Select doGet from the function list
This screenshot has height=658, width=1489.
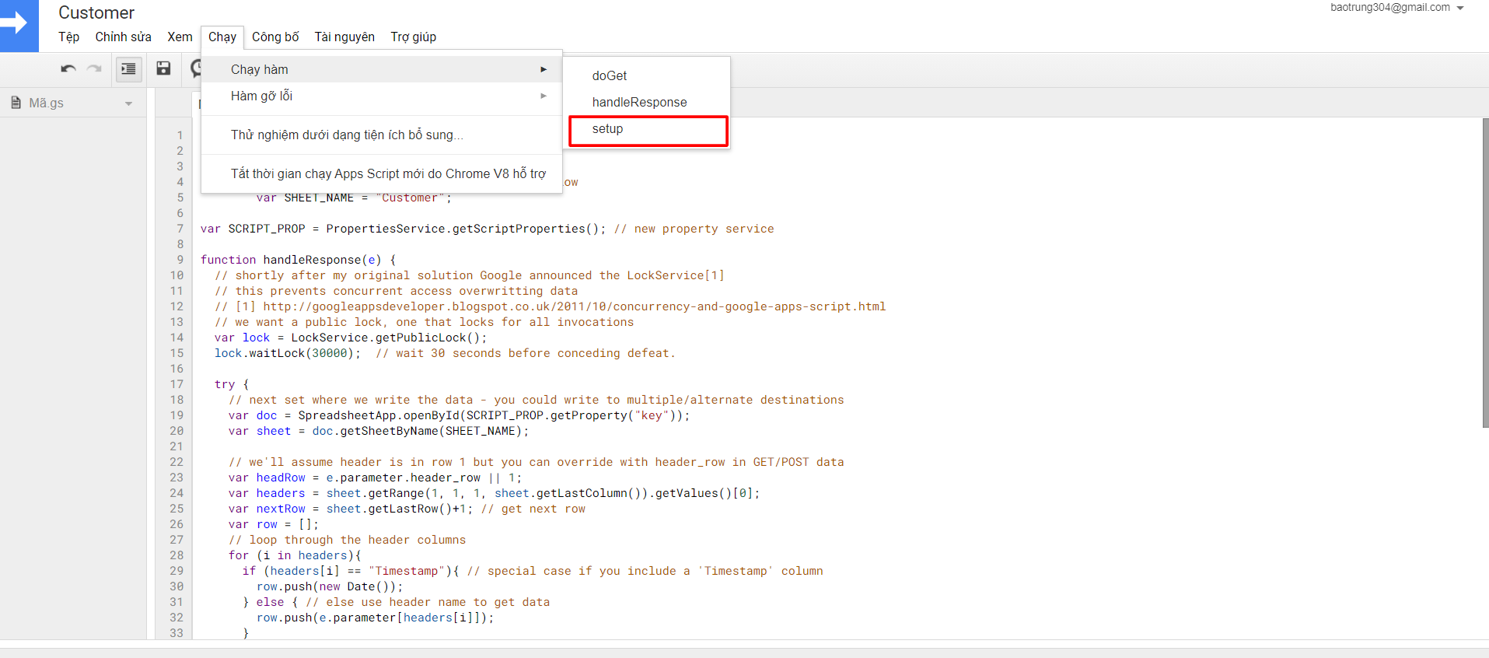pyautogui.click(x=609, y=75)
